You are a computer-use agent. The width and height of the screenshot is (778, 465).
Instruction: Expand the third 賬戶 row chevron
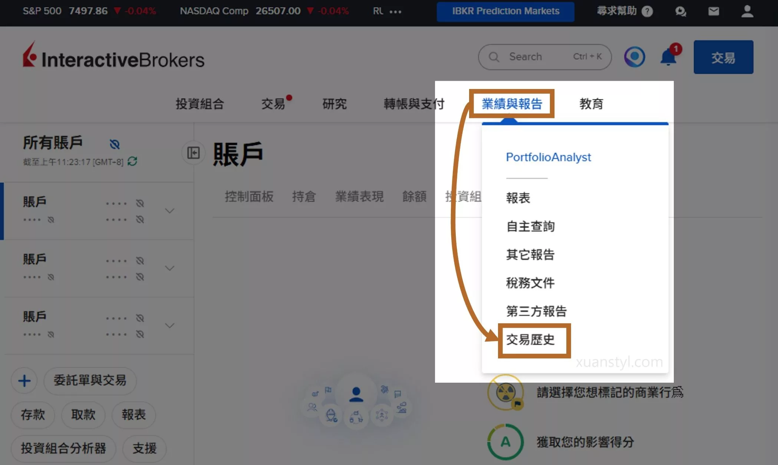click(x=169, y=326)
